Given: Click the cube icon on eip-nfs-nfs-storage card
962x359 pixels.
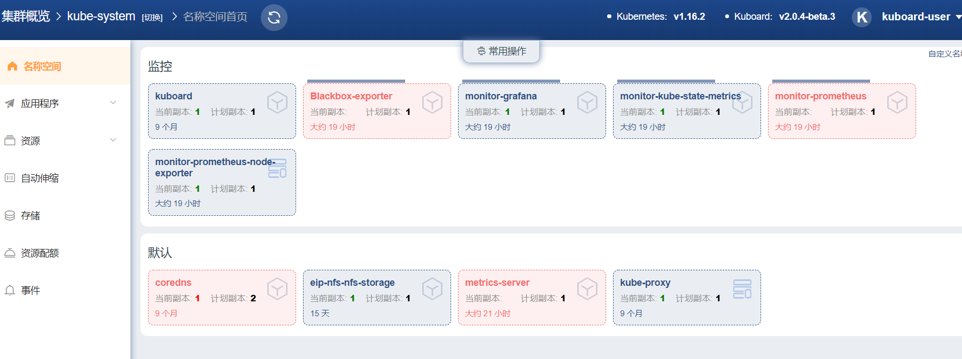Looking at the screenshot, I should (x=432, y=288).
